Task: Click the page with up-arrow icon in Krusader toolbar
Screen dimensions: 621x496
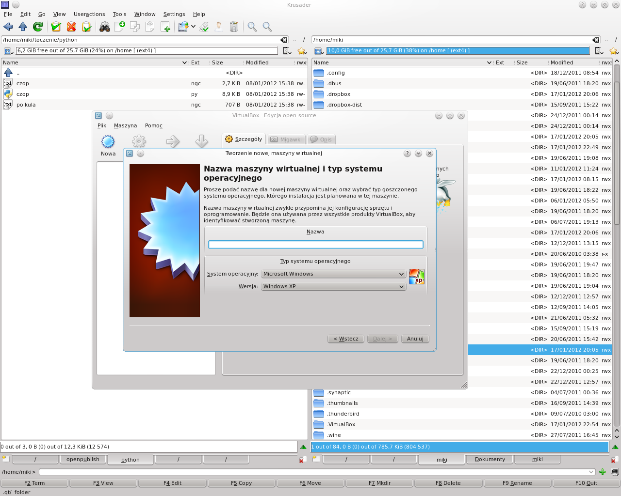Action: point(150,27)
